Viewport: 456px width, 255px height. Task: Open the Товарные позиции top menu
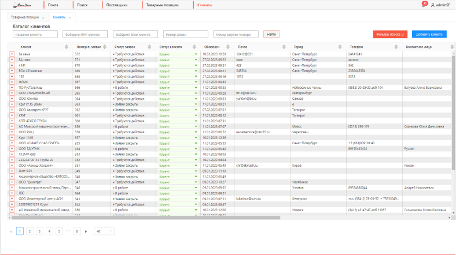(162, 5)
